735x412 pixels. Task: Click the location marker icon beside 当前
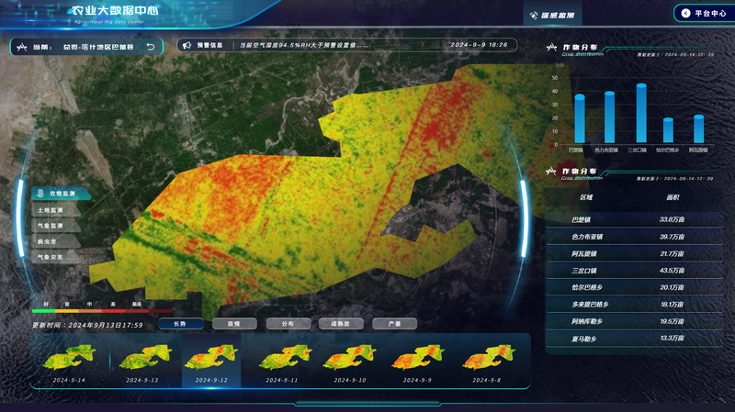[21, 47]
